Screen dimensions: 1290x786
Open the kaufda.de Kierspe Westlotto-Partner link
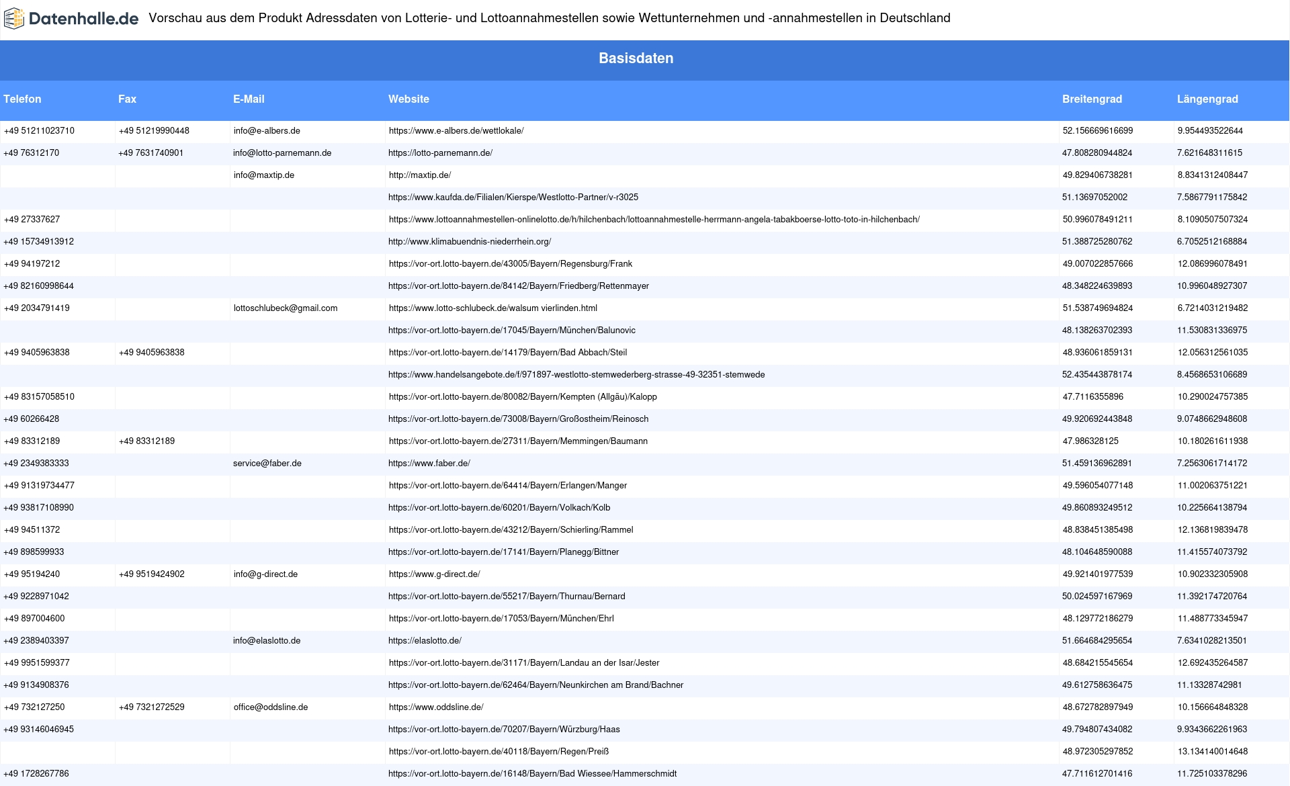[x=513, y=198]
